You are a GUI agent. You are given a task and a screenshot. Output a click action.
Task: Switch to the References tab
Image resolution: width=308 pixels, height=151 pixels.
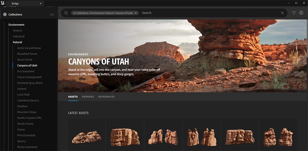(106, 97)
